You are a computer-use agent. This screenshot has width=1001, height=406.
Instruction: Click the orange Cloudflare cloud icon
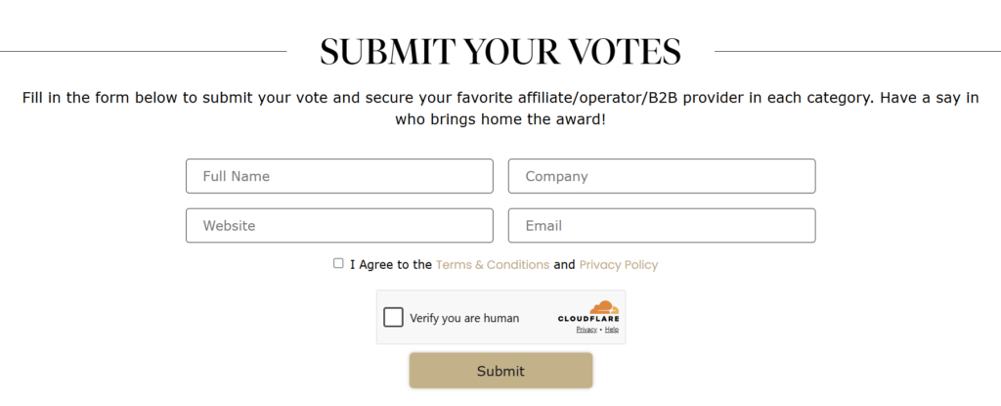click(x=604, y=307)
